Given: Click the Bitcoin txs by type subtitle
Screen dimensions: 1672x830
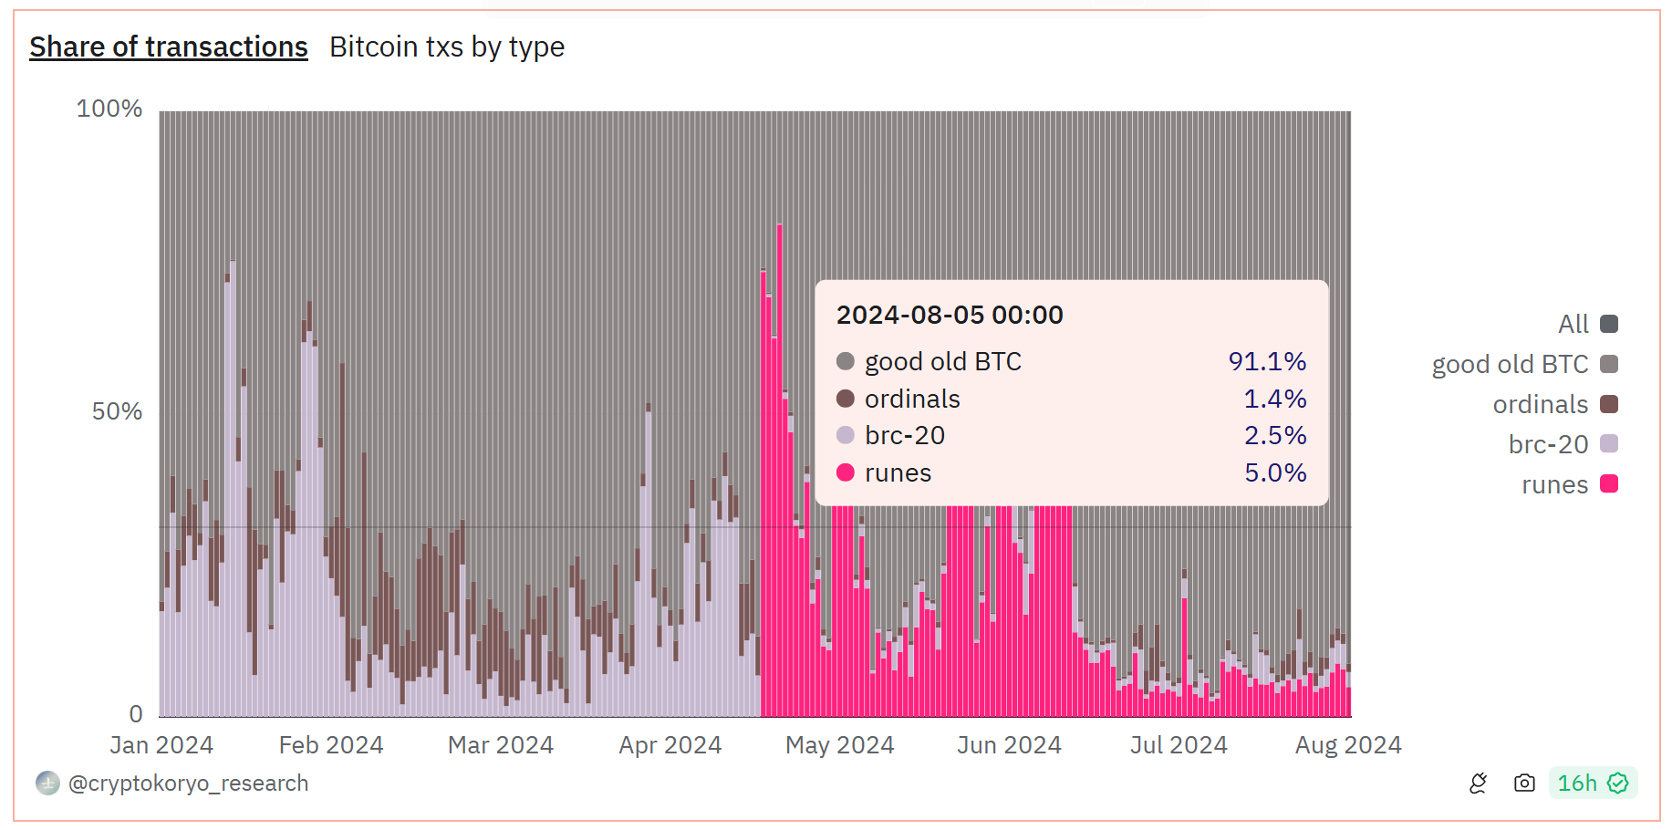Looking at the screenshot, I should tap(447, 47).
